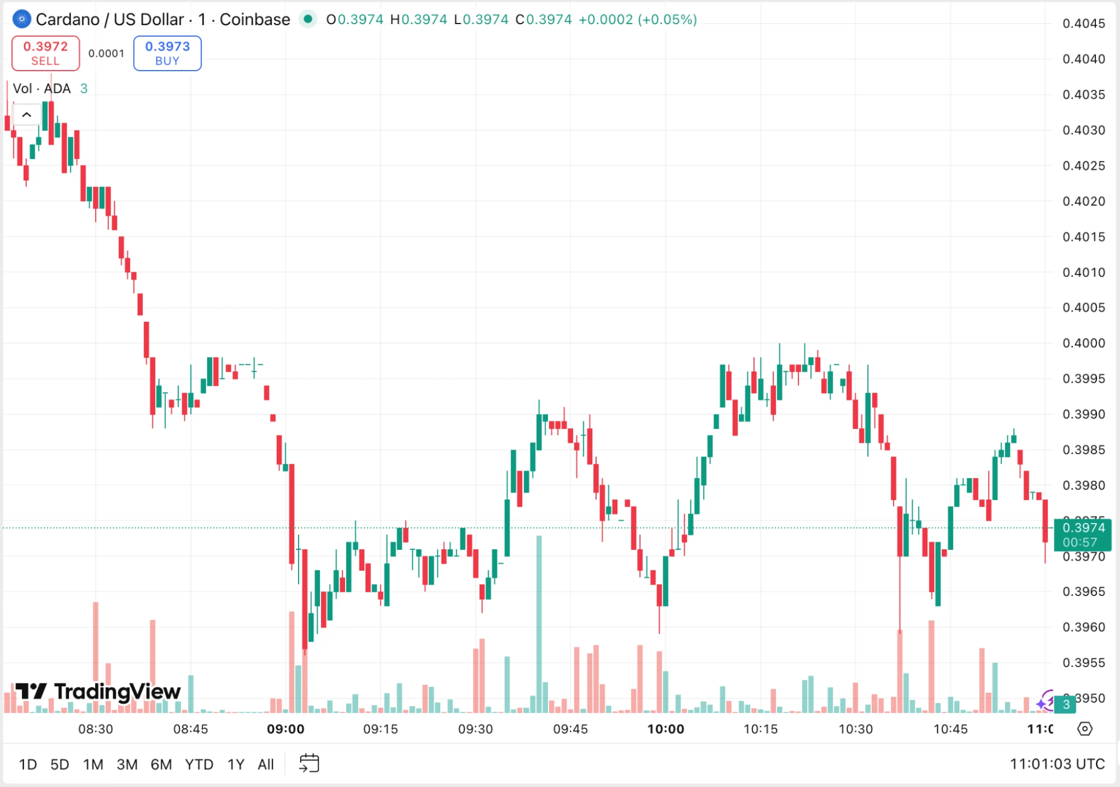Select the 5D range

(x=60, y=763)
